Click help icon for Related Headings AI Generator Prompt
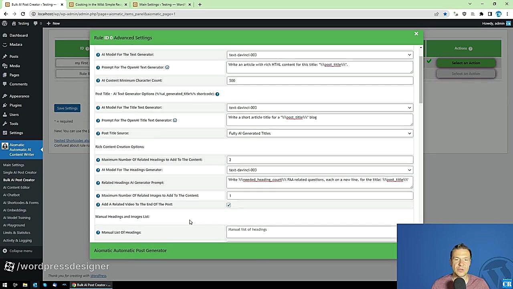The width and height of the screenshot is (513, 289). click(x=98, y=183)
